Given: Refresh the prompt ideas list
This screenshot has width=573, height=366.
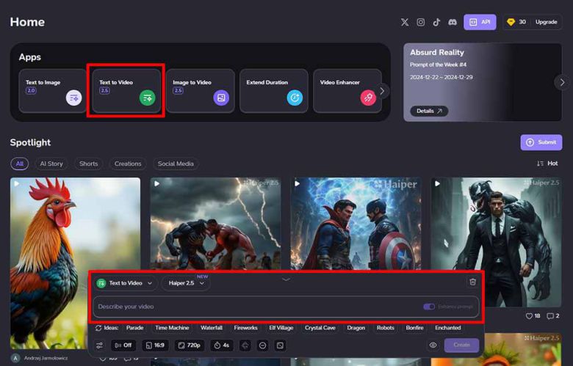Looking at the screenshot, I should click(x=98, y=328).
